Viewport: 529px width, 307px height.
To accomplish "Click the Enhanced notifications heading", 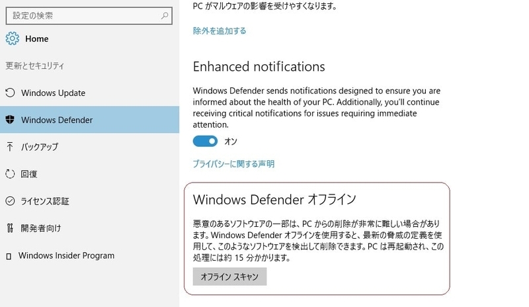I will (259, 67).
